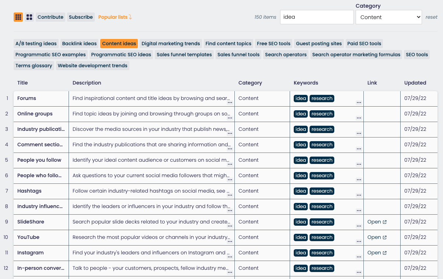Click the Hashtags title cell

(x=41, y=191)
